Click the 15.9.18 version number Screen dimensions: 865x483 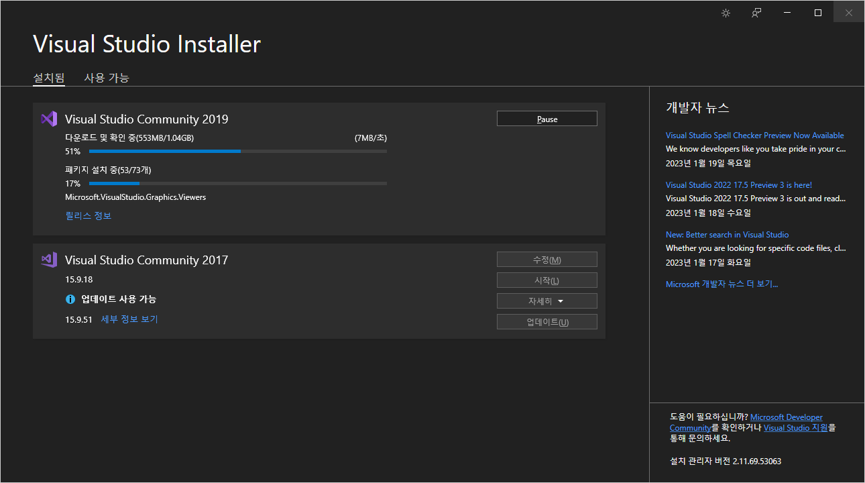tap(78, 280)
